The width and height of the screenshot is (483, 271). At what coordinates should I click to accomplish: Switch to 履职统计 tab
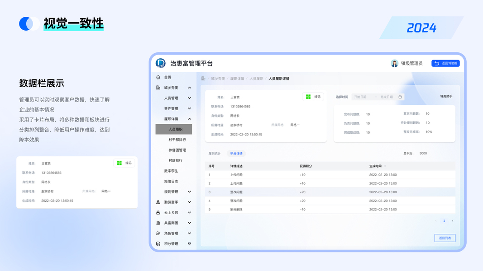pyautogui.click(x=215, y=154)
